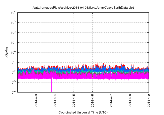
Task: Select the cGy/day y-axis label
Action: [x=6, y=52]
